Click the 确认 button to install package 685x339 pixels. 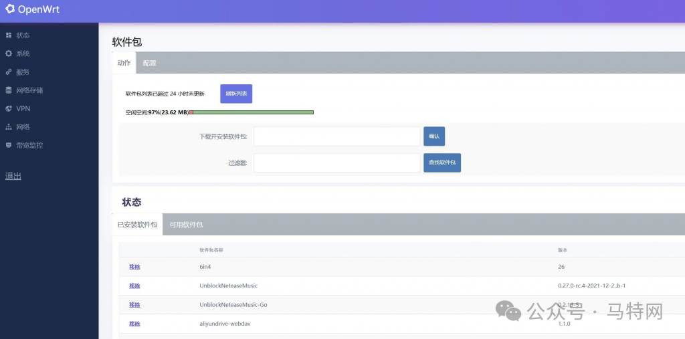click(433, 136)
